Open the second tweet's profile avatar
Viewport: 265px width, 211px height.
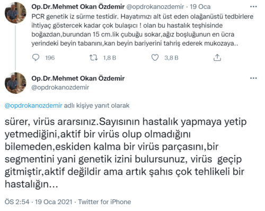click(x=15, y=83)
